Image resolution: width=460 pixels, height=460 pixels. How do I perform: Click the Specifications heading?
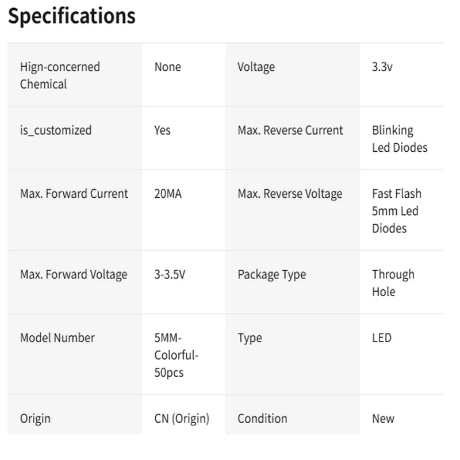71,16
